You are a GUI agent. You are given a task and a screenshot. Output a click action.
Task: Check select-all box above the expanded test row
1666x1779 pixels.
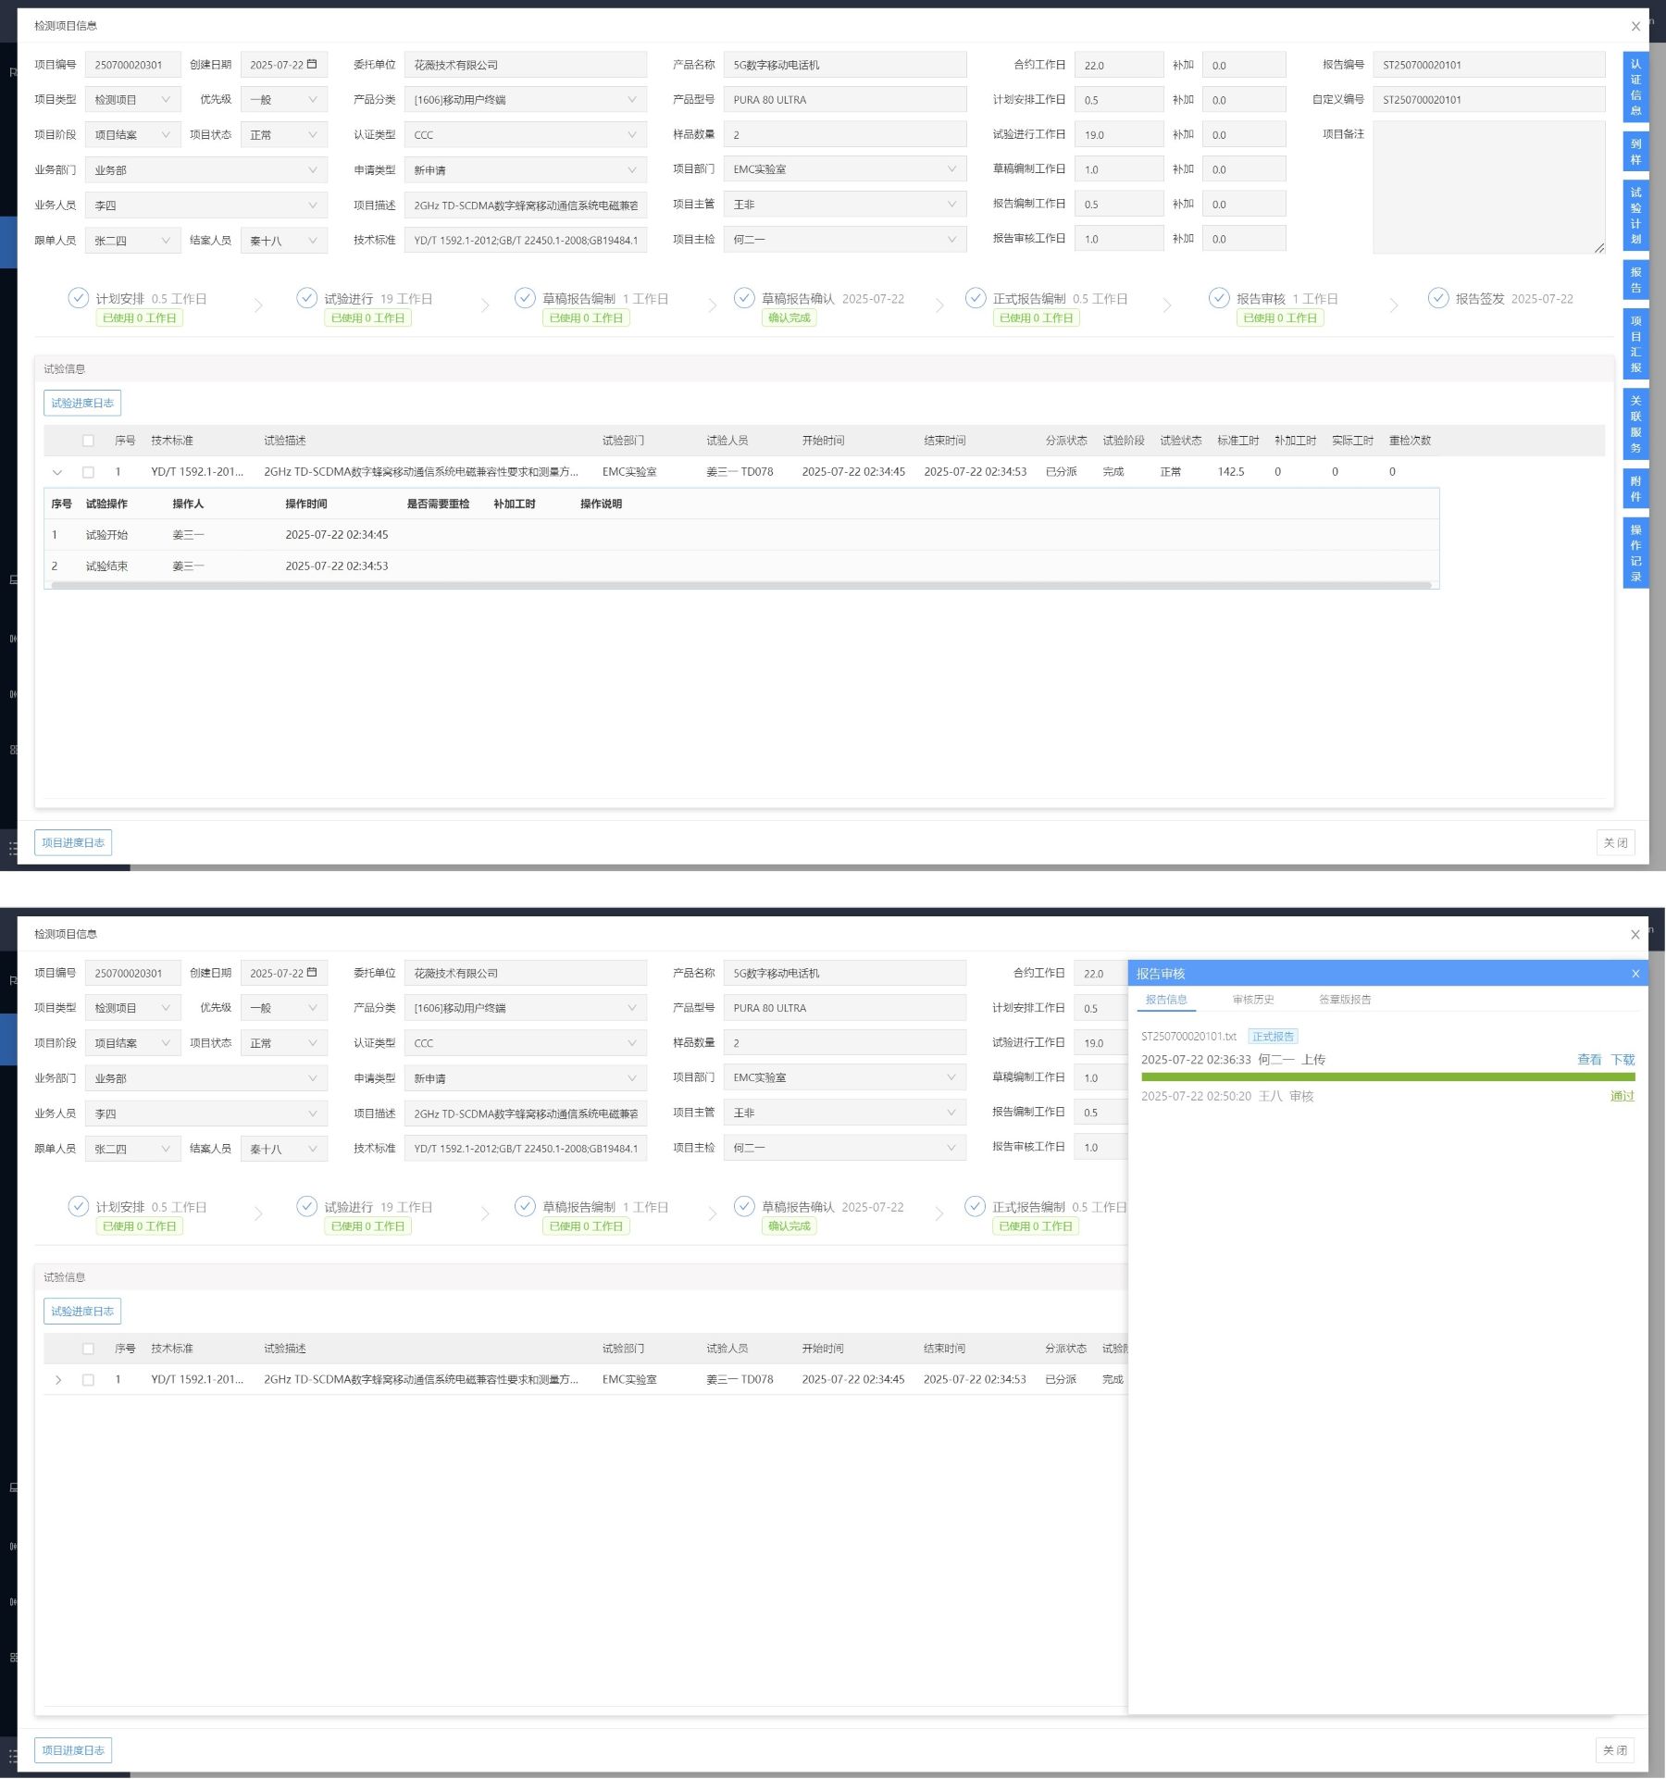point(88,441)
